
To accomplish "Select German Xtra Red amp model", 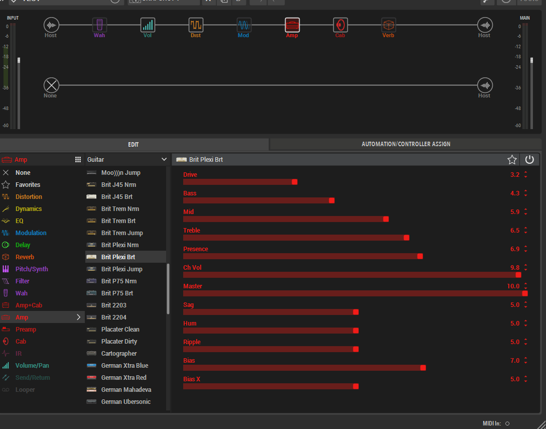I will [x=125, y=377].
